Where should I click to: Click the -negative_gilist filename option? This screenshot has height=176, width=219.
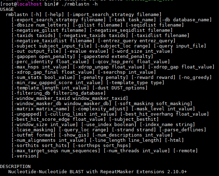(x=49, y=30)
